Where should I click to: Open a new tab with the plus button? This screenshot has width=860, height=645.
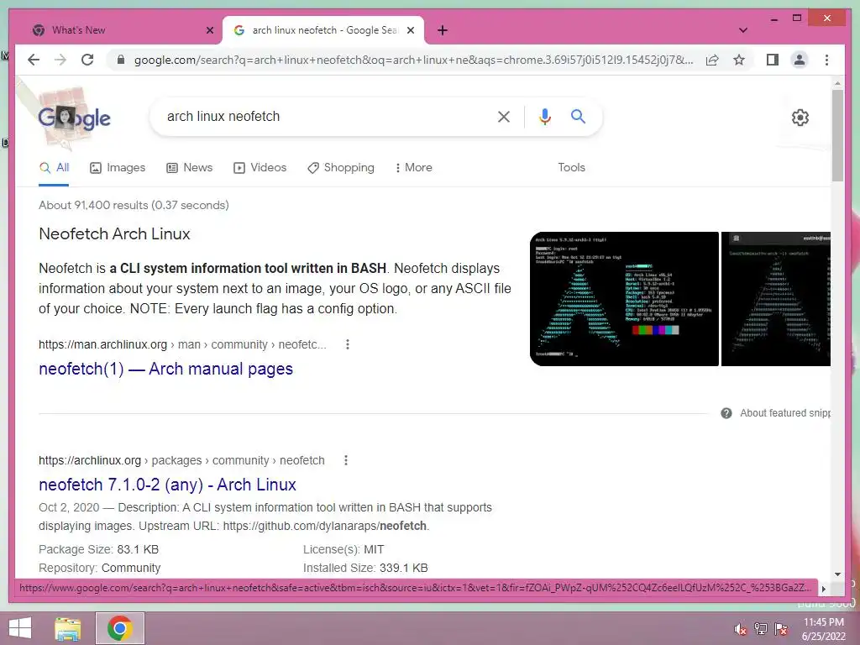pyautogui.click(x=443, y=30)
